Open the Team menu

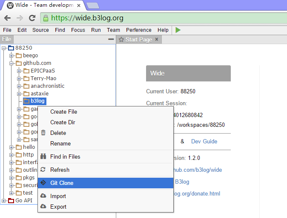point(113,30)
